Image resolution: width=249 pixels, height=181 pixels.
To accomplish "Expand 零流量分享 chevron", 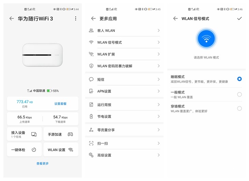I will point(158,130).
